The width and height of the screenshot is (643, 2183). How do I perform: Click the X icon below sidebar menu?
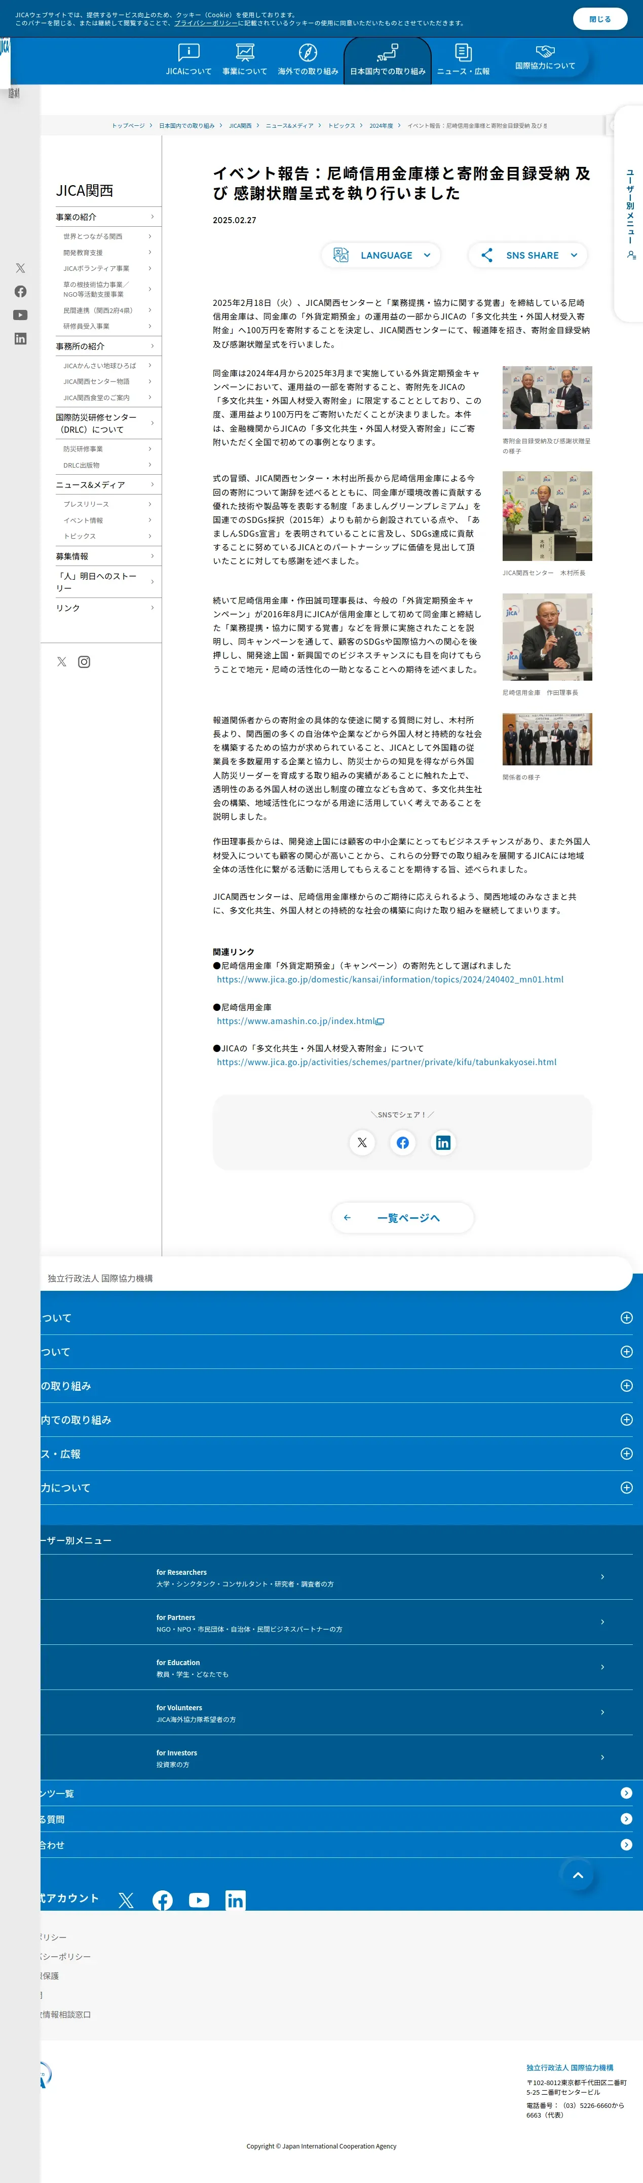click(x=62, y=662)
